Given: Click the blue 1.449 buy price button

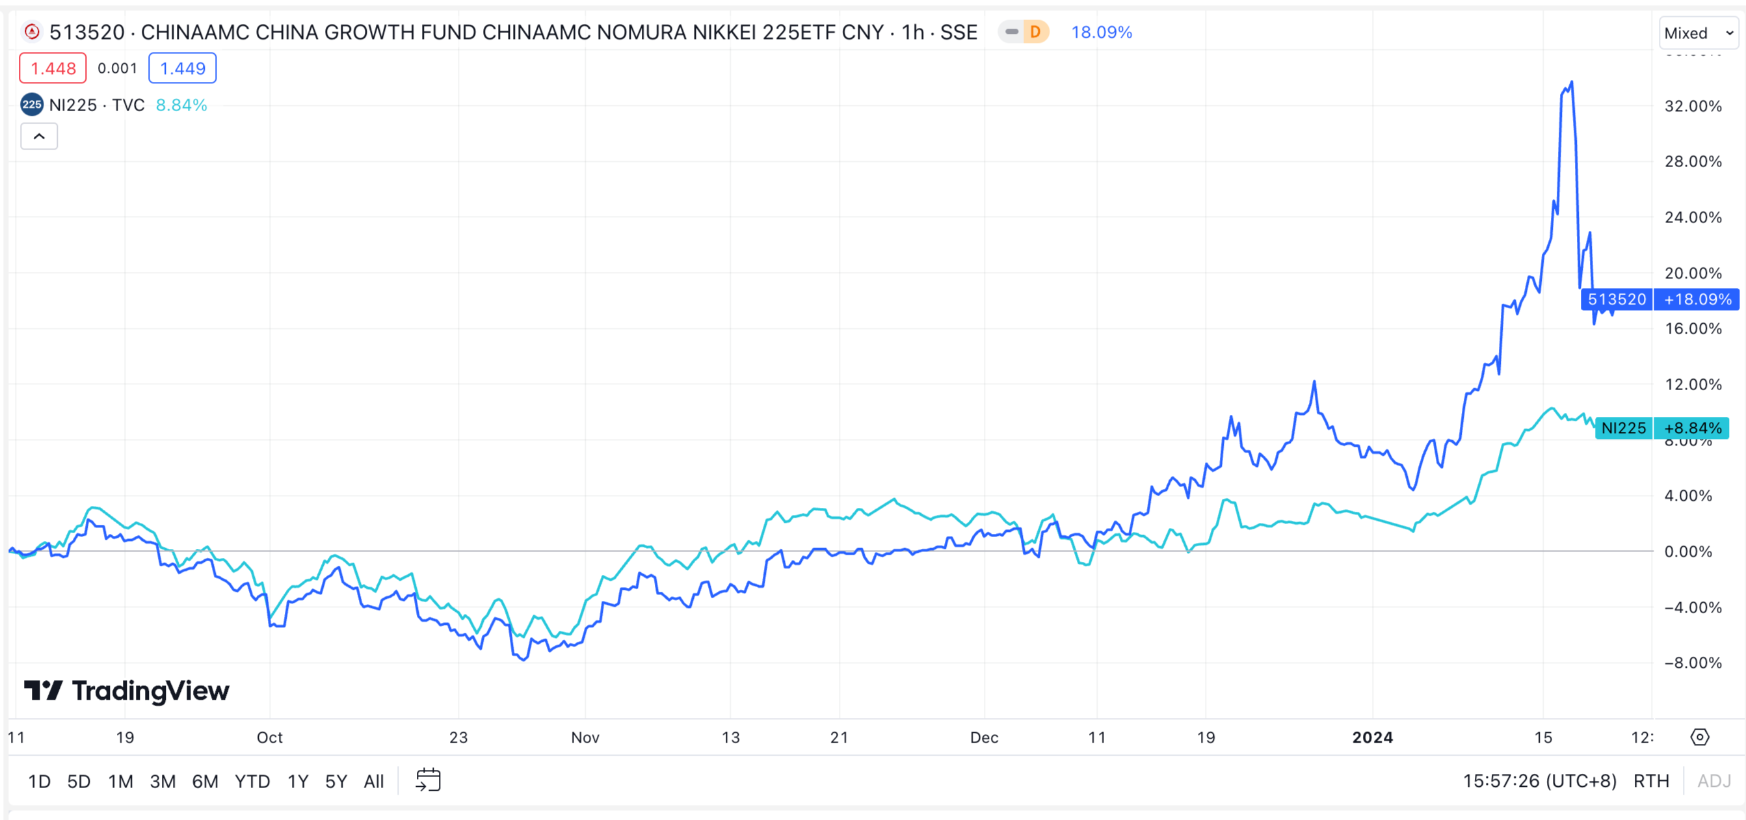Looking at the screenshot, I should coord(182,68).
